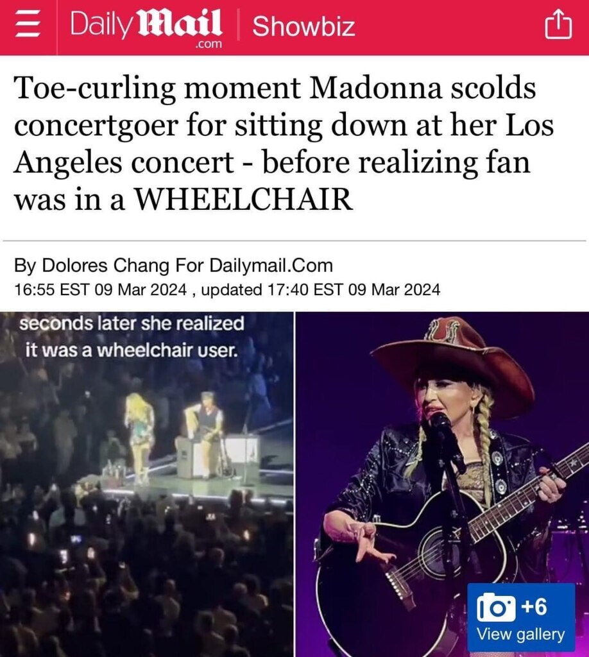
Task: Click the Dailymail.Com byline link
Action: [271, 265]
